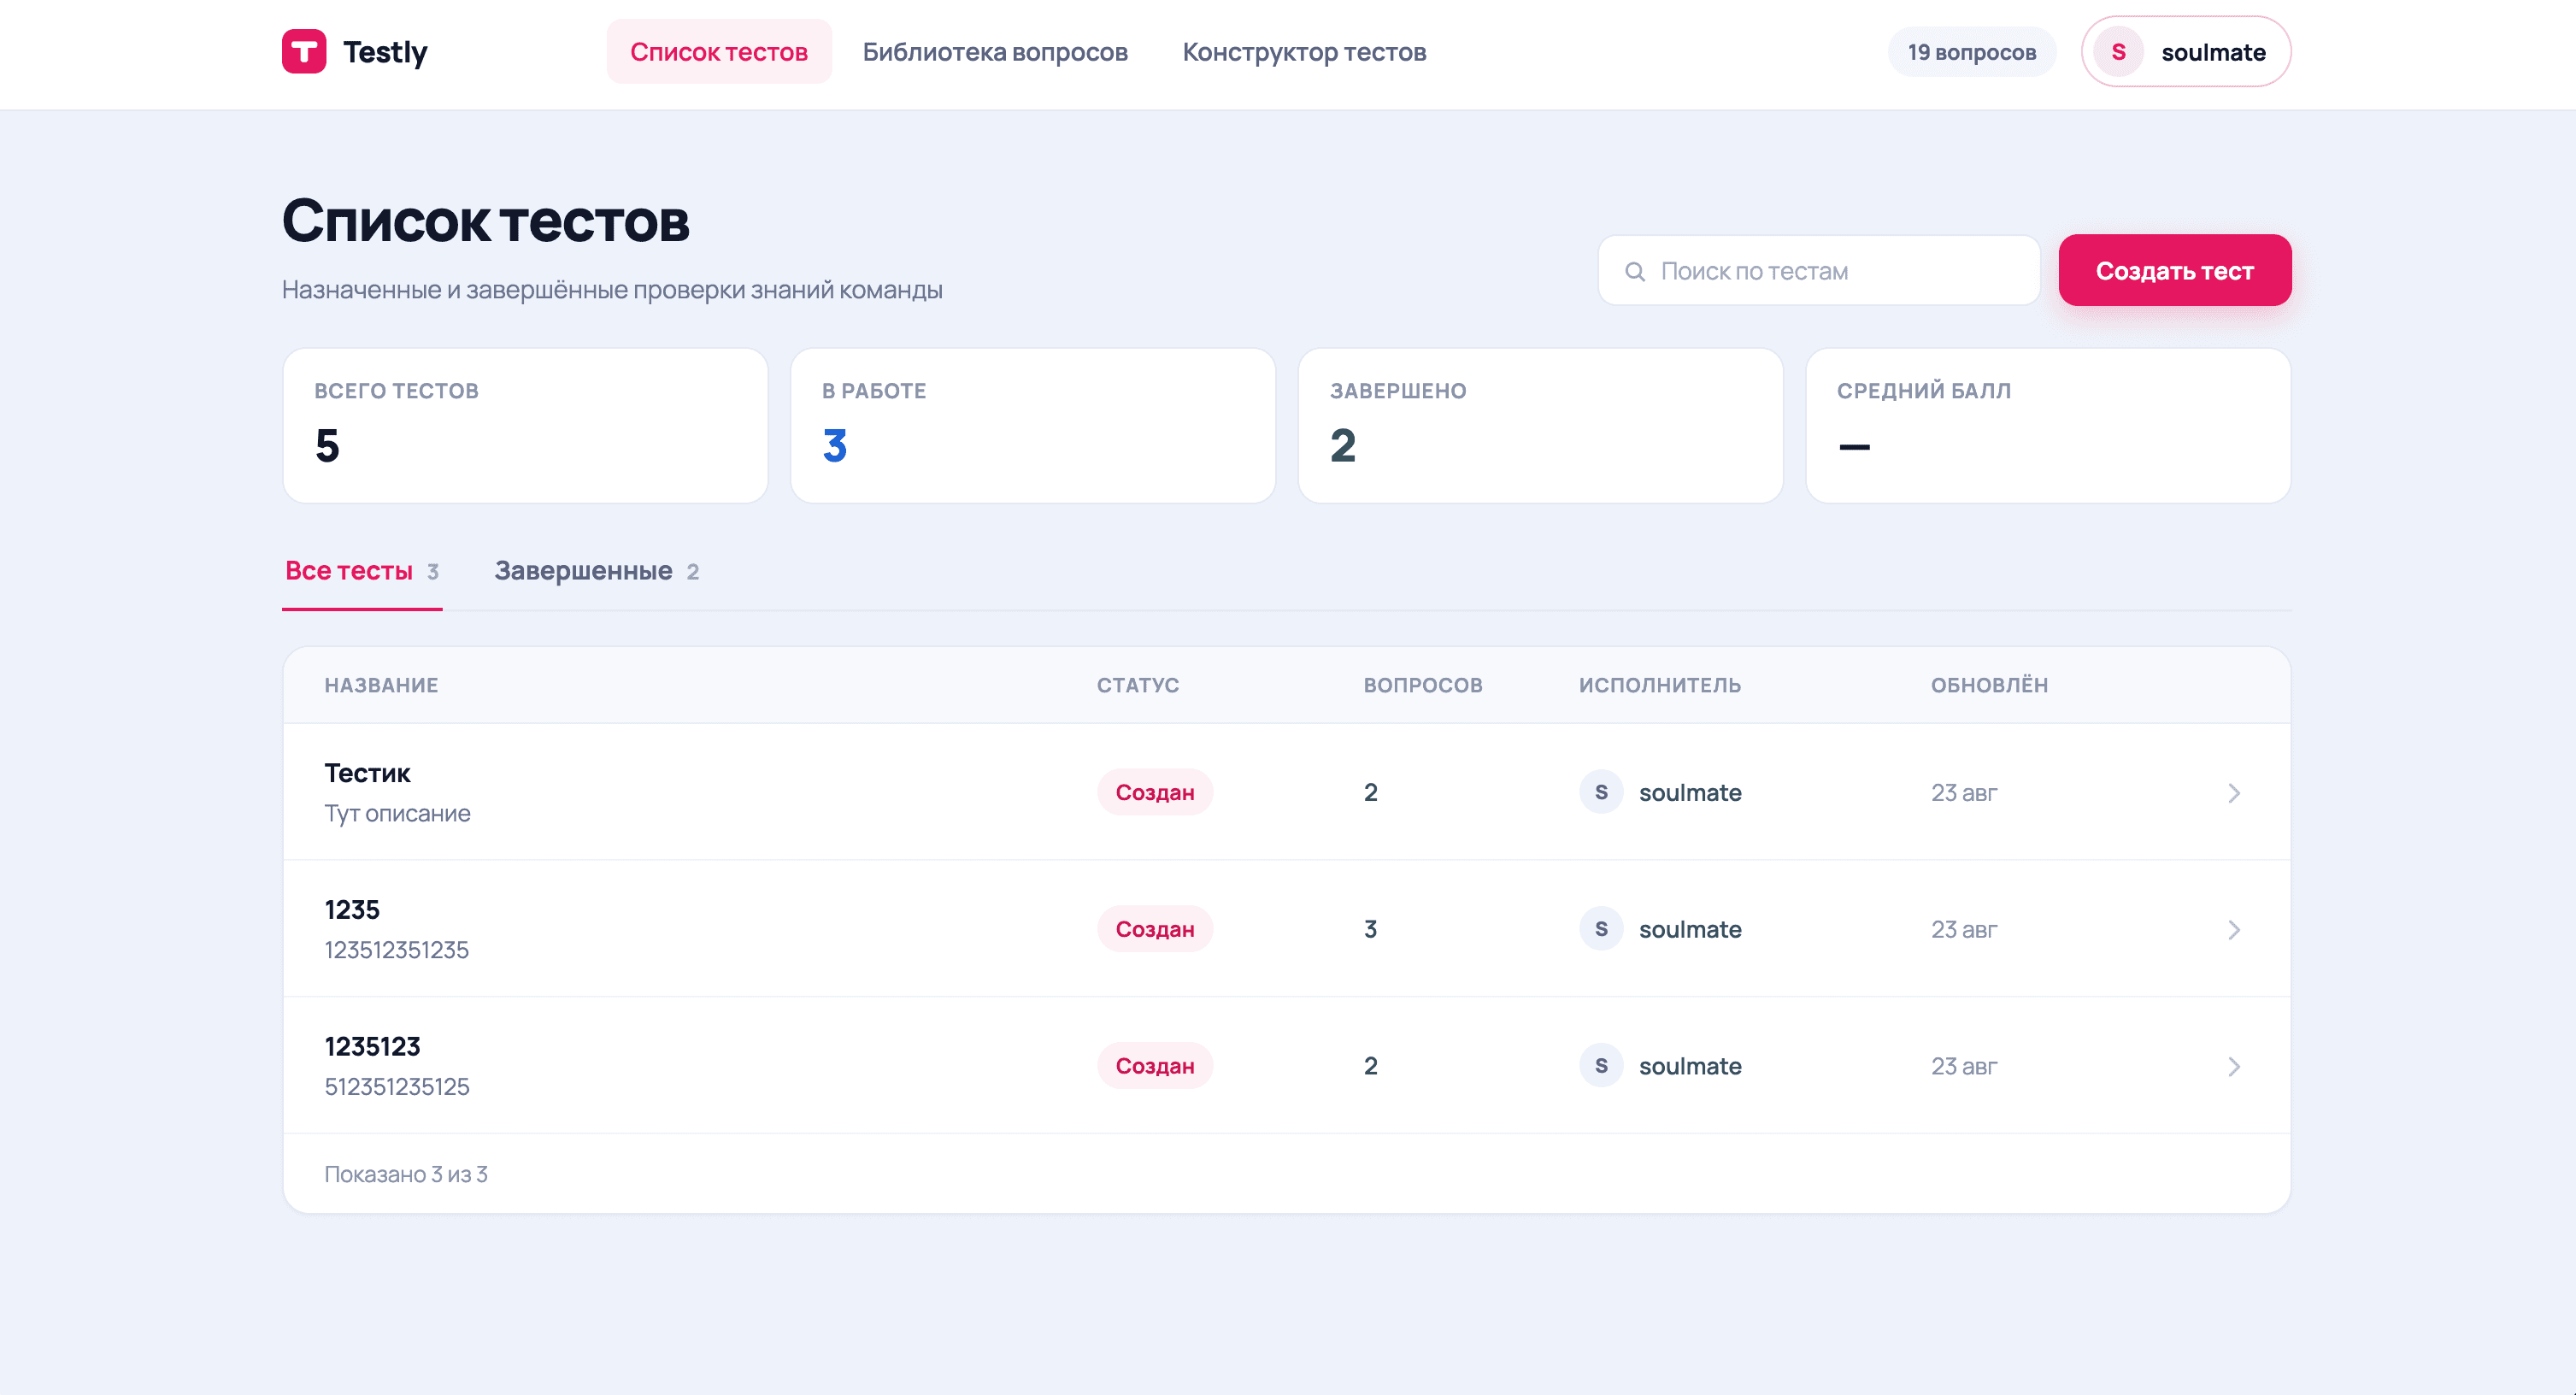Click the В работе stat card
Image resolution: width=2576 pixels, height=1395 pixels.
tap(1032, 425)
